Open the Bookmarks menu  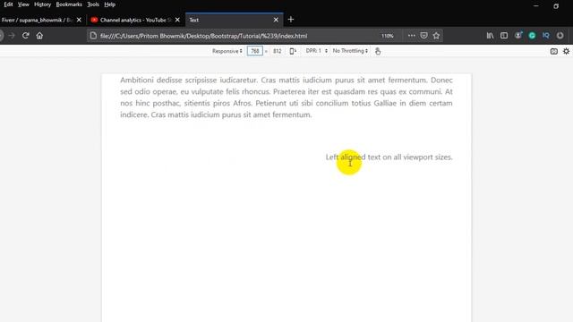69,4
